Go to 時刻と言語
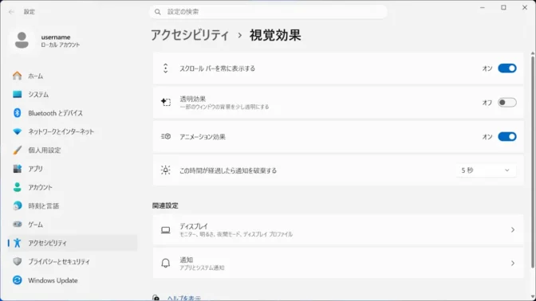Image resolution: width=536 pixels, height=301 pixels. coord(73,205)
